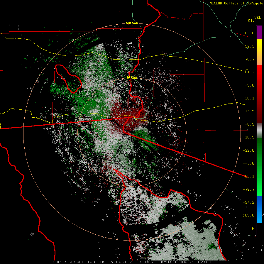This screenshot has height=264, width=264.
Task: Click the [KT] units label
Action: pyautogui.click(x=250, y=20)
